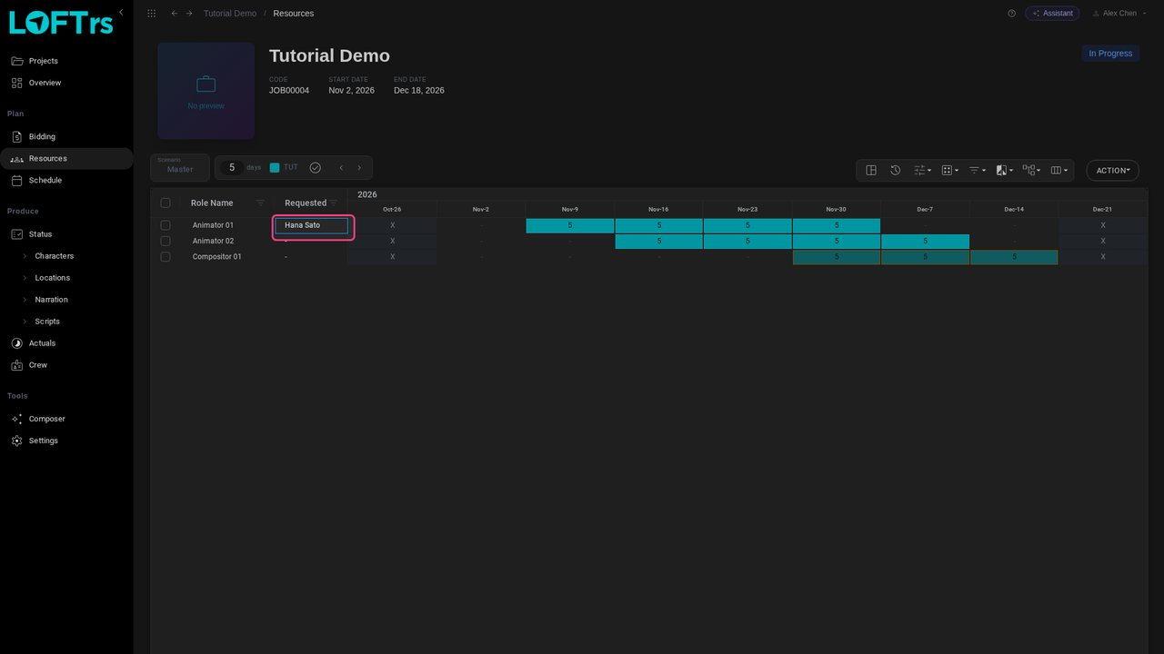The width and height of the screenshot is (1164, 654).
Task: Expand the Characters tree item
Action: pos(25,256)
